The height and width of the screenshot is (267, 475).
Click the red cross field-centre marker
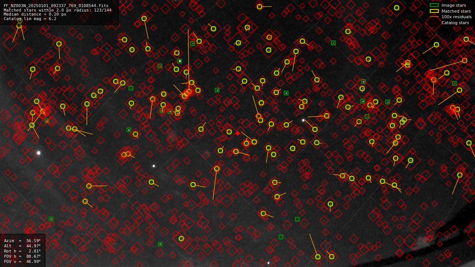click(238, 133)
